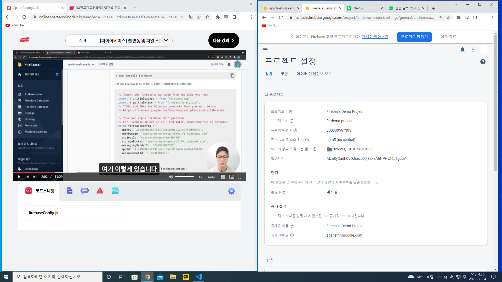This screenshot has width=502, height=282.
Task: Open Firebase vertical dots menu
Action: (x=473, y=50)
